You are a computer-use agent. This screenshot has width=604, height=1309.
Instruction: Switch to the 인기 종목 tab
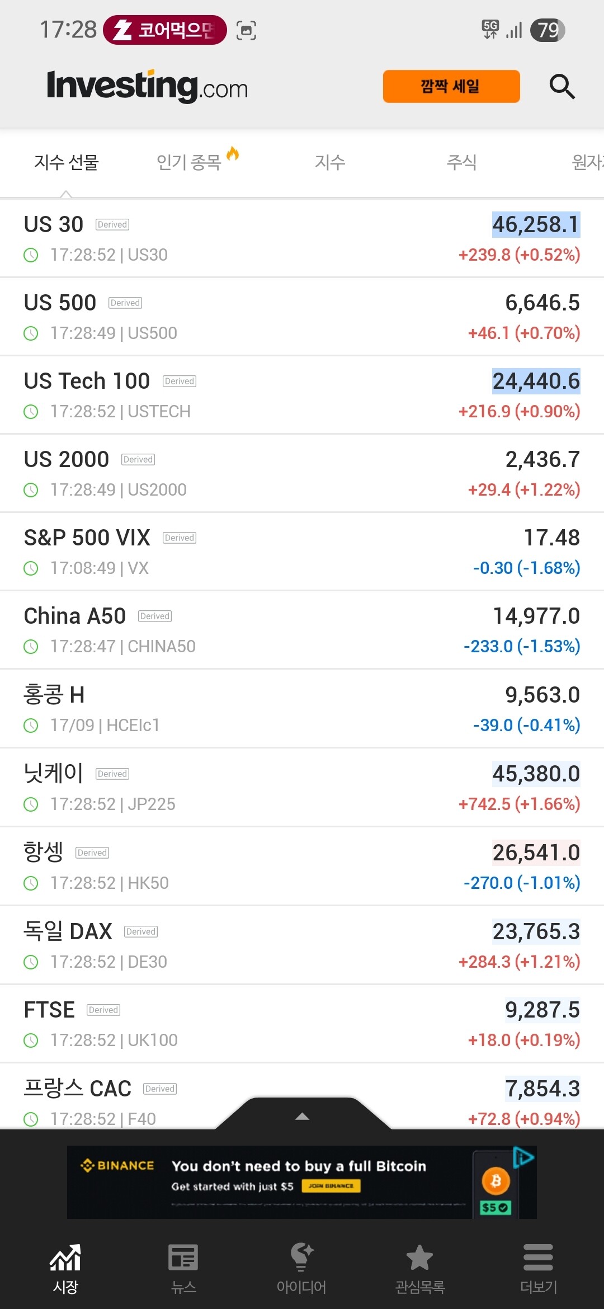click(x=189, y=162)
